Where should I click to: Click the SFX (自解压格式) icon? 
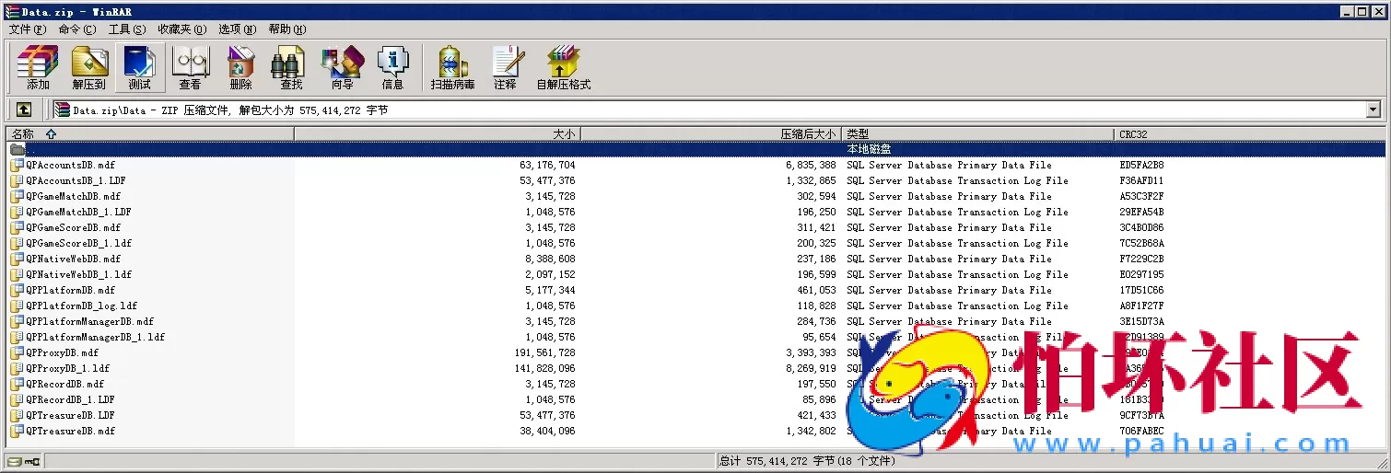(x=563, y=67)
